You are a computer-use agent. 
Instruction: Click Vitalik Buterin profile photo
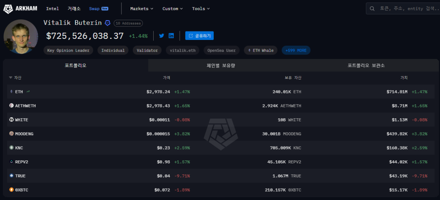[21, 37]
